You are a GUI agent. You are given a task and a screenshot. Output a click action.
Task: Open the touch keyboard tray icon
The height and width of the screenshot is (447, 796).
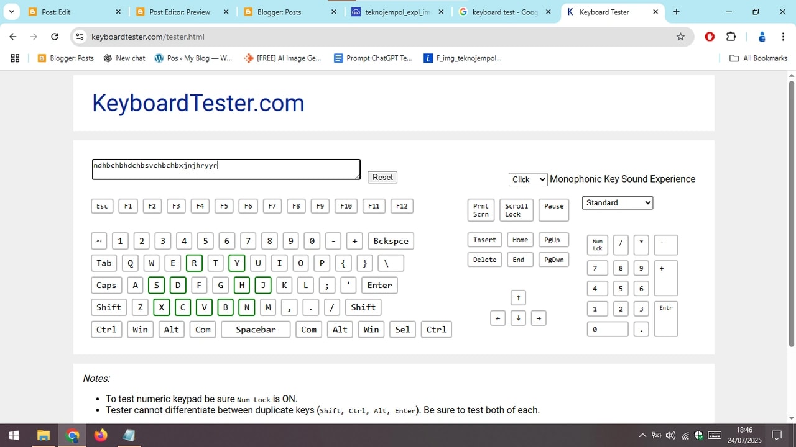pyautogui.click(x=715, y=435)
